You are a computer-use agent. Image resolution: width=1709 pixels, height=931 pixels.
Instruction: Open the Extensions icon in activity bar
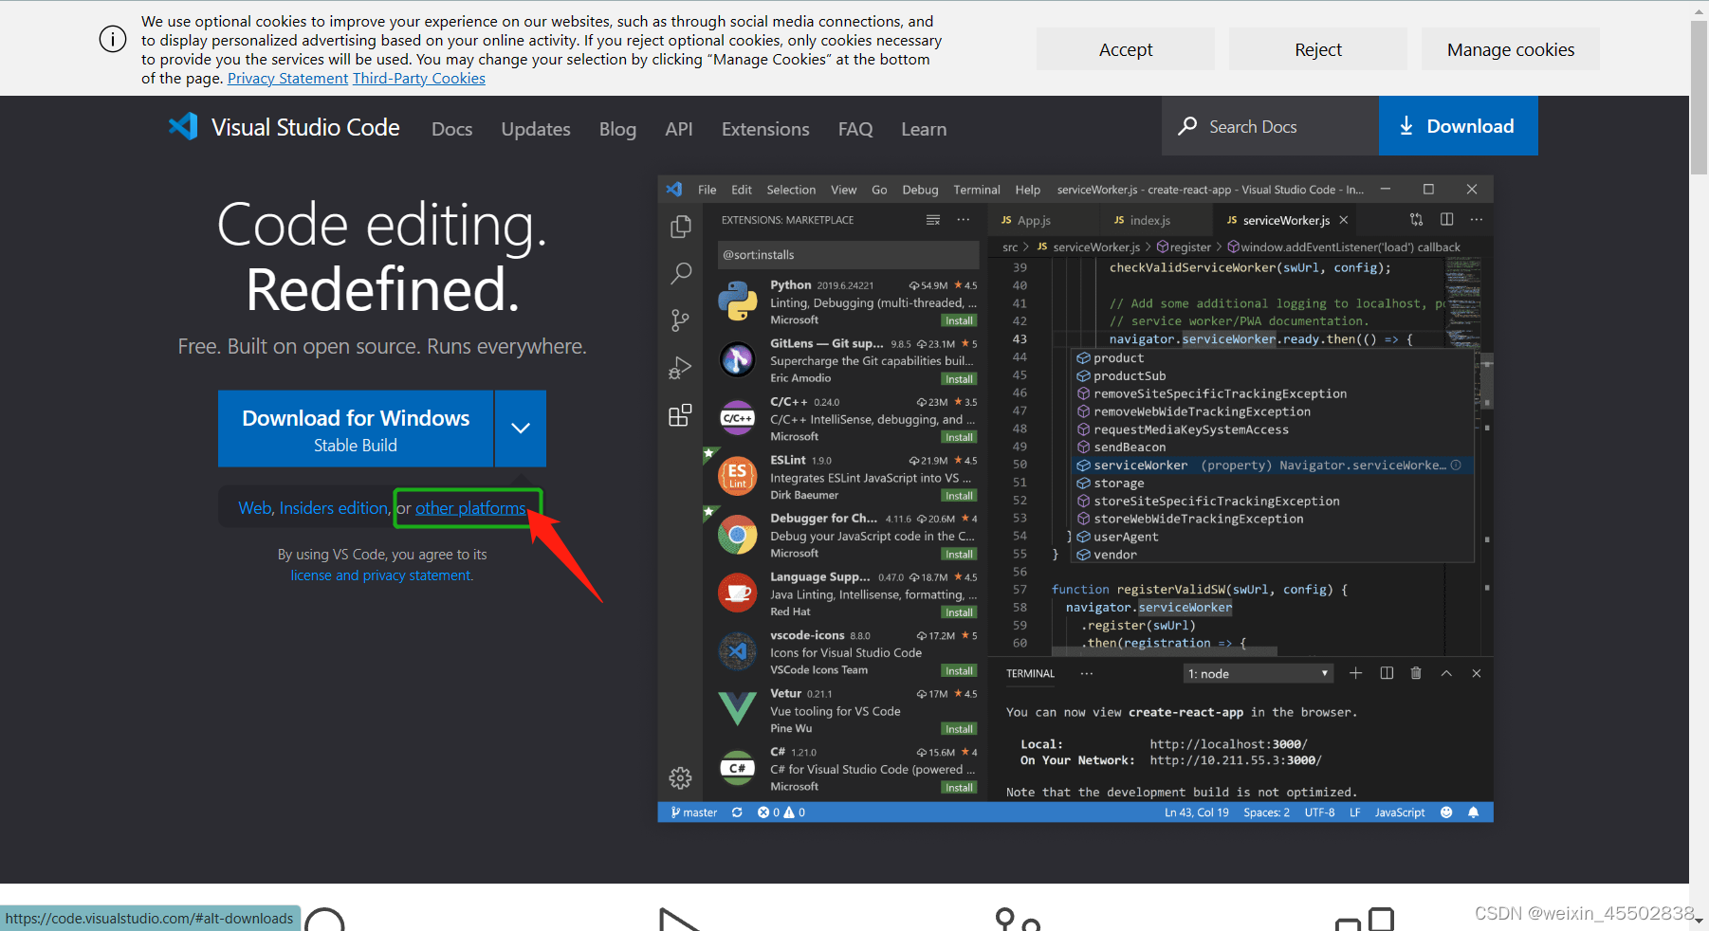point(680,415)
